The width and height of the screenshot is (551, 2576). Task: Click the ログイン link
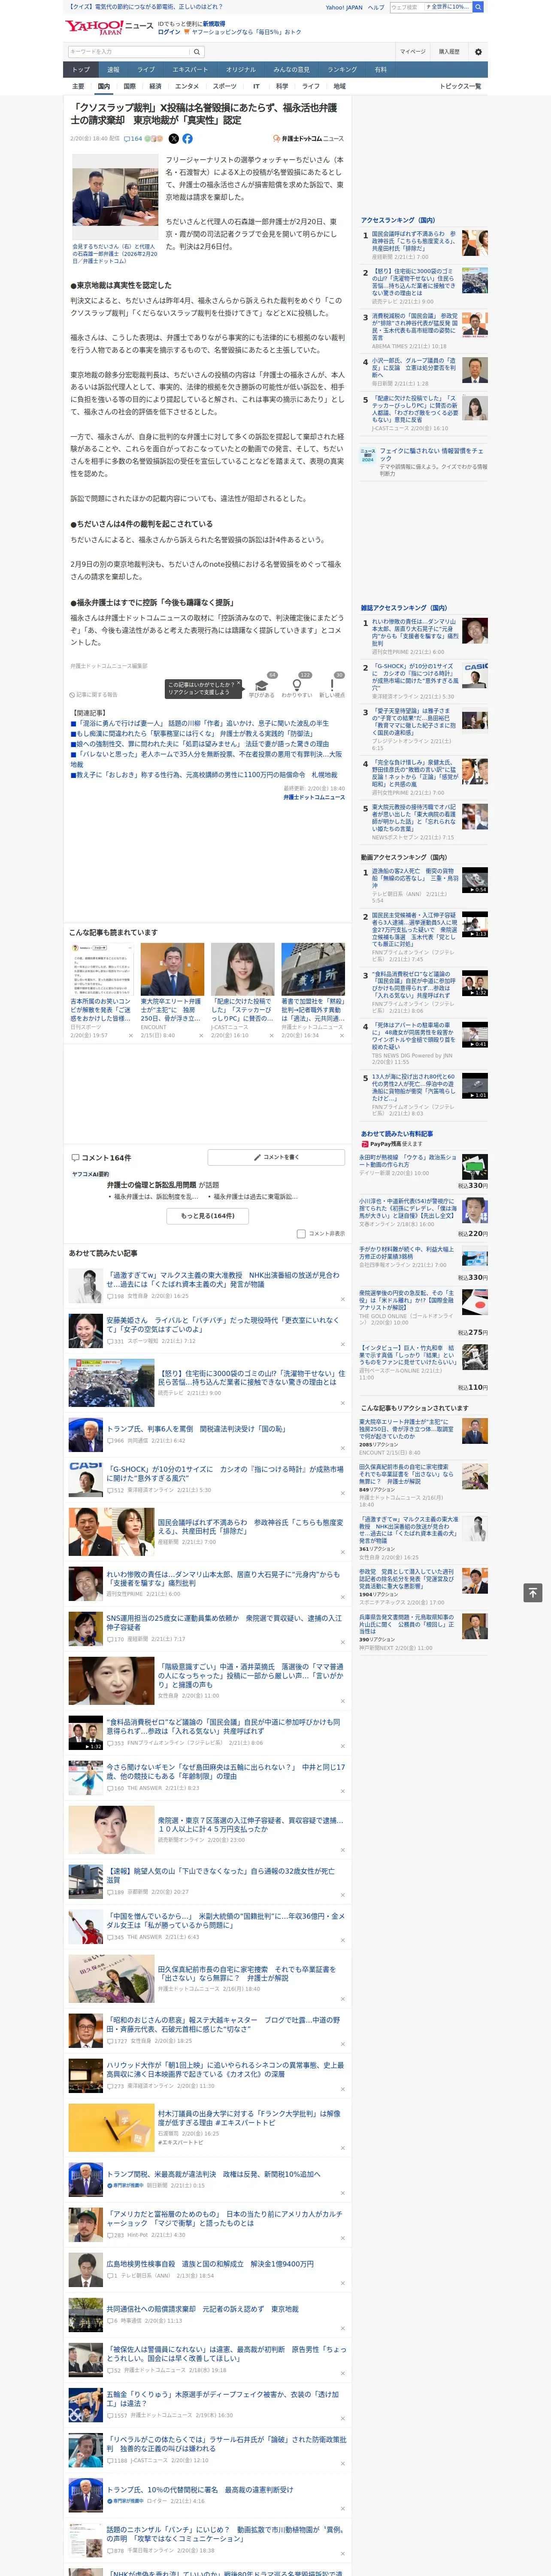coord(169,32)
